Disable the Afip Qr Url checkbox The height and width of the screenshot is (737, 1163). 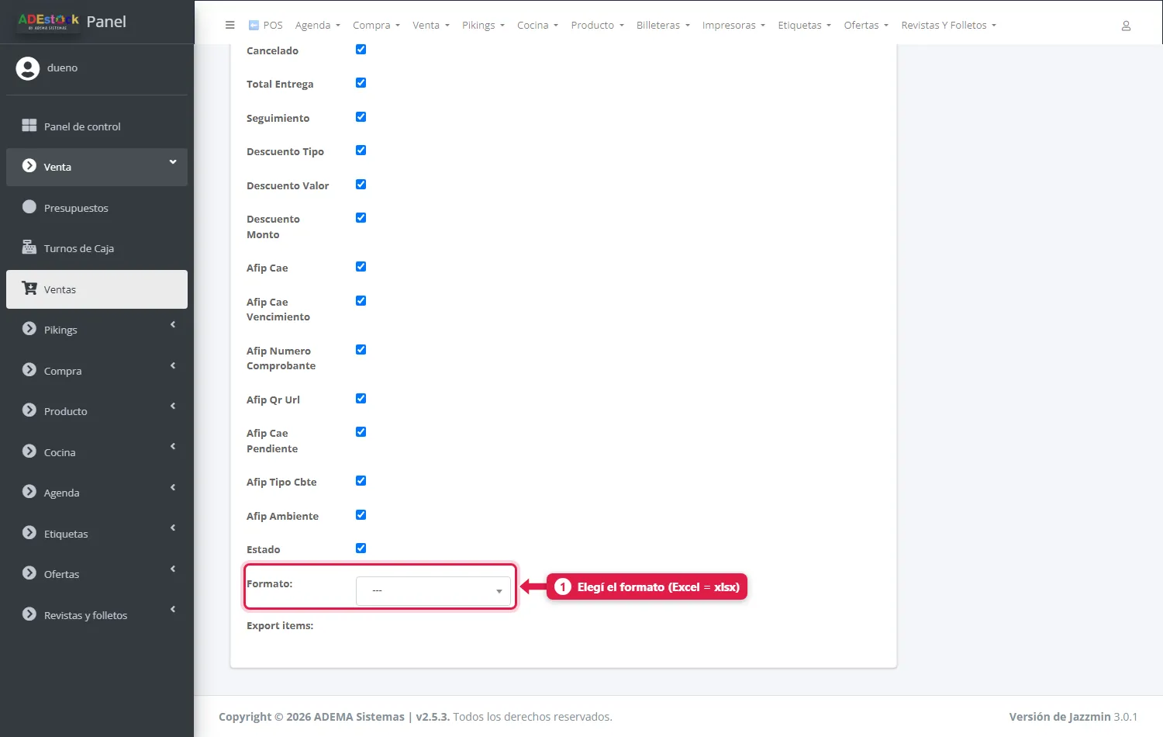(361, 399)
